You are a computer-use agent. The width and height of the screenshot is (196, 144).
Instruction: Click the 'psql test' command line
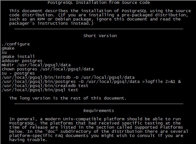[40, 90]
